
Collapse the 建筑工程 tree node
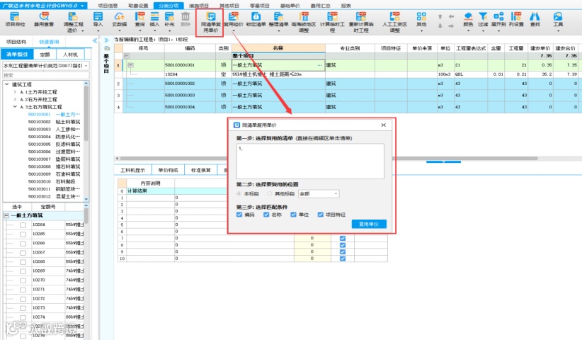6,84
